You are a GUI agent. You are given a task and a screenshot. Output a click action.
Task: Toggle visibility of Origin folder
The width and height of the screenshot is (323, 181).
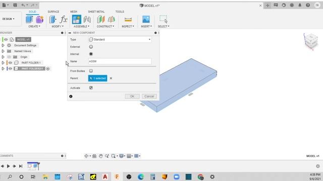click(9, 57)
